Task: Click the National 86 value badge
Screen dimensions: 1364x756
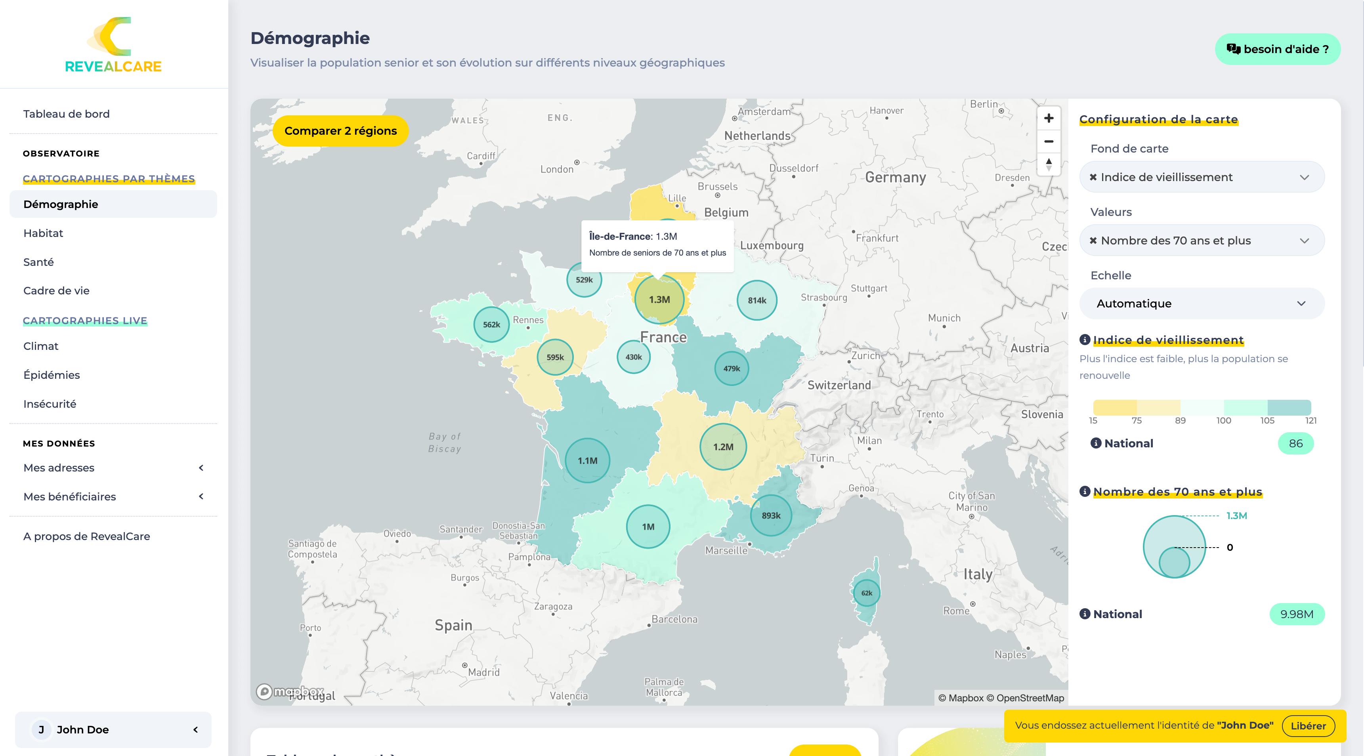Action: click(x=1295, y=443)
